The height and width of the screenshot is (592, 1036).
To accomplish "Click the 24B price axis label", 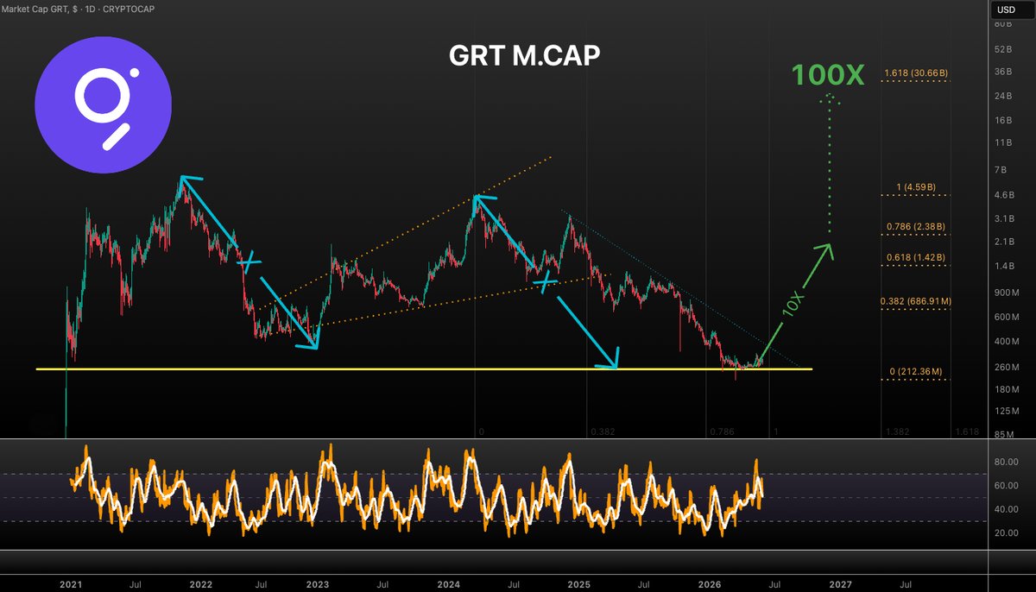I will (x=1004, y=95).
